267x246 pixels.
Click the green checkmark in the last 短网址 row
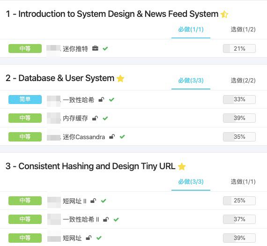click(x=99, y=238)
